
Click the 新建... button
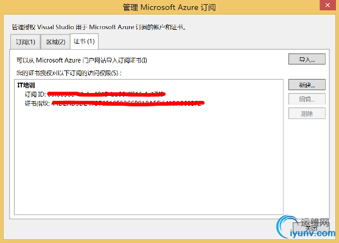307,85
